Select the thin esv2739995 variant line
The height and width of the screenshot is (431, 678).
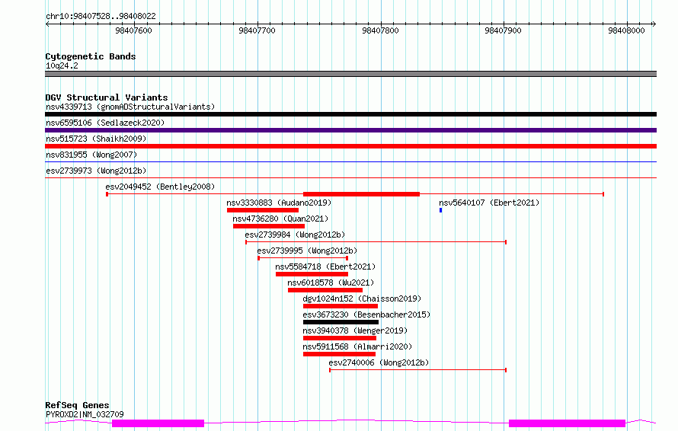[303, 258]
